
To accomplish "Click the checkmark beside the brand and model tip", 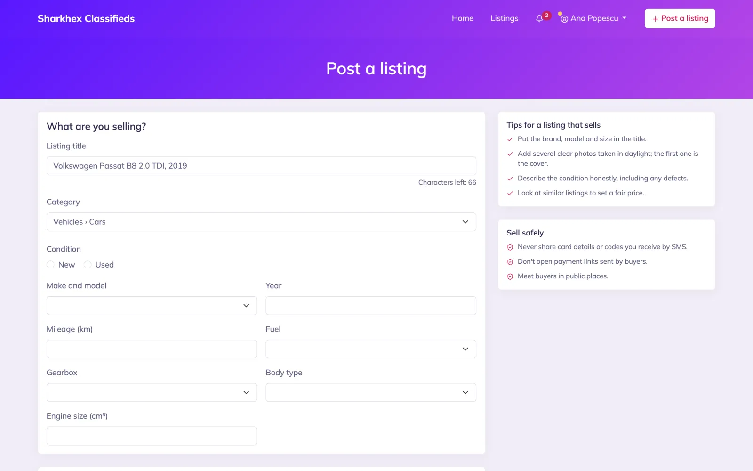I will (x=510, y=139).
